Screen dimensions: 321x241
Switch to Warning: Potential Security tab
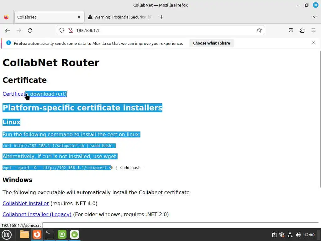point(120,17)
